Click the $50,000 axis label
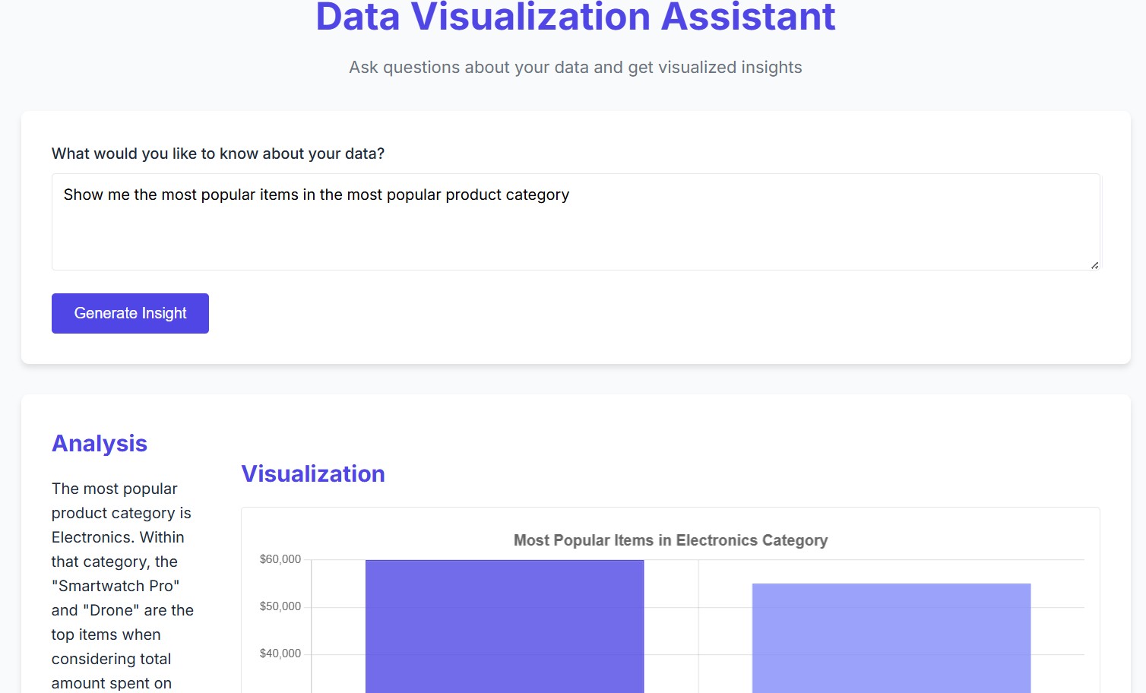 (280, 606)
